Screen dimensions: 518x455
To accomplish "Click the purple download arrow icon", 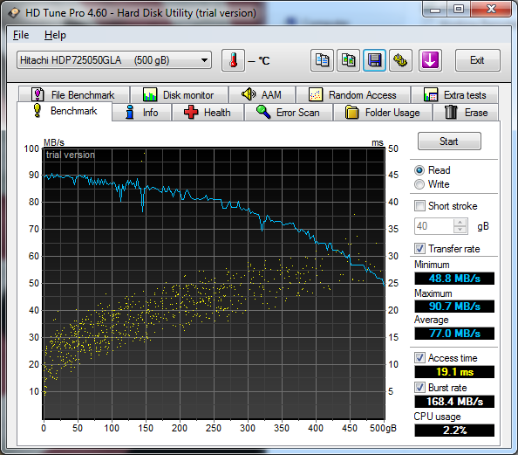I will tap(430, 60).
